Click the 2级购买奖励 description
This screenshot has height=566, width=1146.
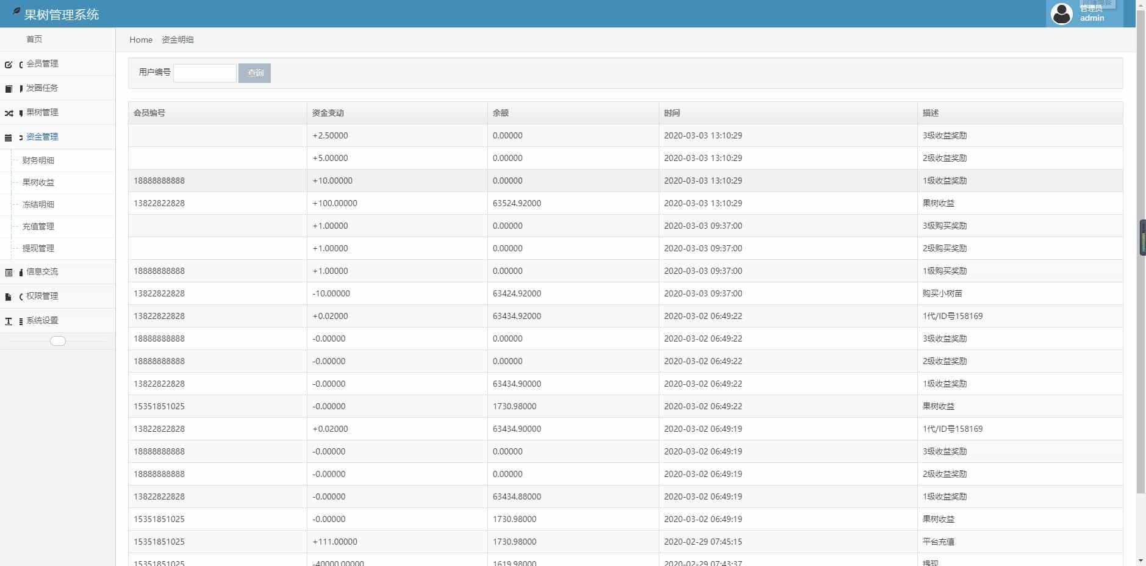pos(945,248)
